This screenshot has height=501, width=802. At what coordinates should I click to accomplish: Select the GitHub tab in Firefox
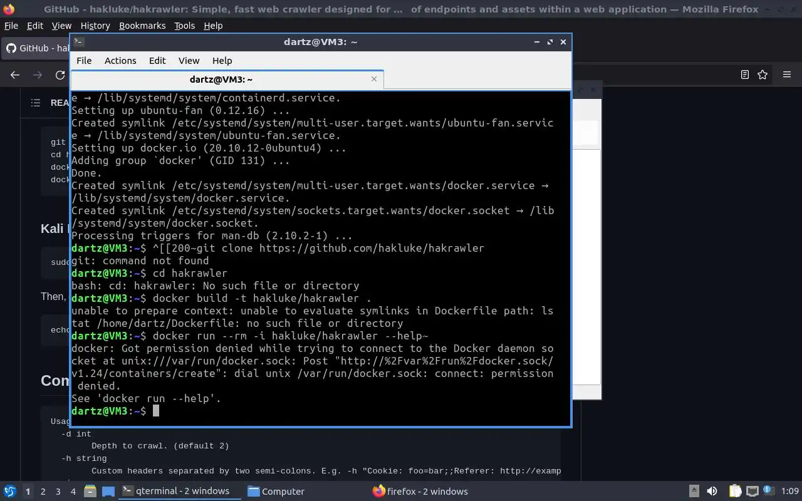point(37,48)
